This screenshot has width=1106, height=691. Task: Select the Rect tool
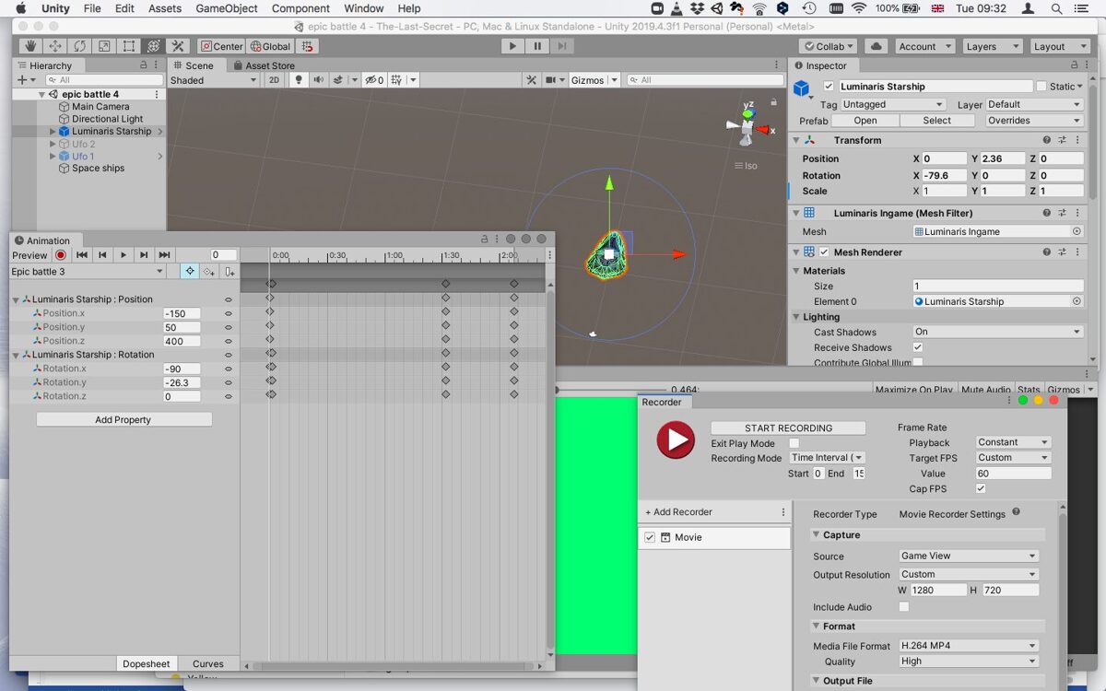(129, 46)
